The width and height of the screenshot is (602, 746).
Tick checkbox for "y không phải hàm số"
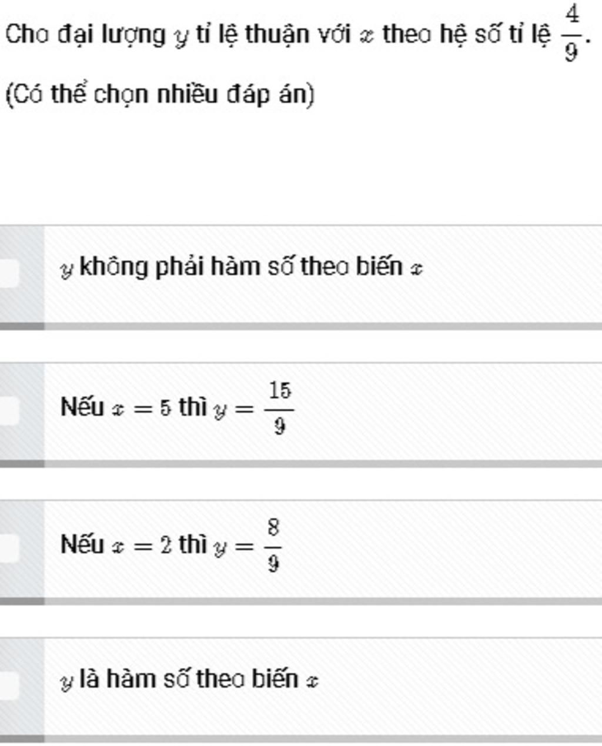click(8, 273)
